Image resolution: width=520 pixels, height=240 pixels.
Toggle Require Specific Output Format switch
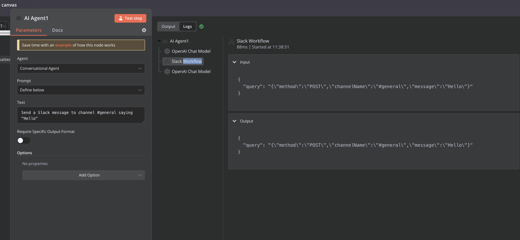24,140
